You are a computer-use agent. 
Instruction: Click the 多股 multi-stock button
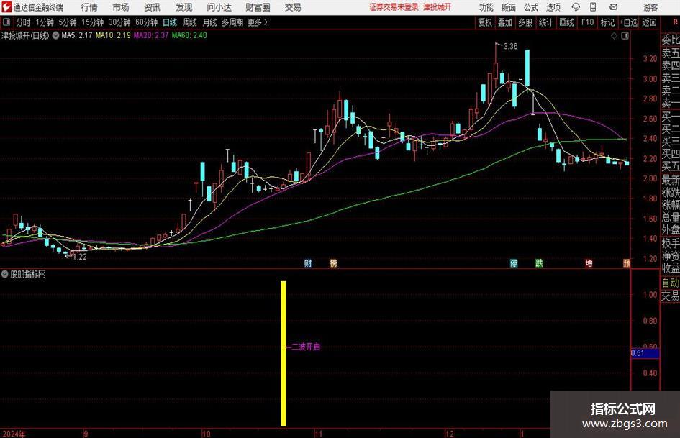pos(525,22)
